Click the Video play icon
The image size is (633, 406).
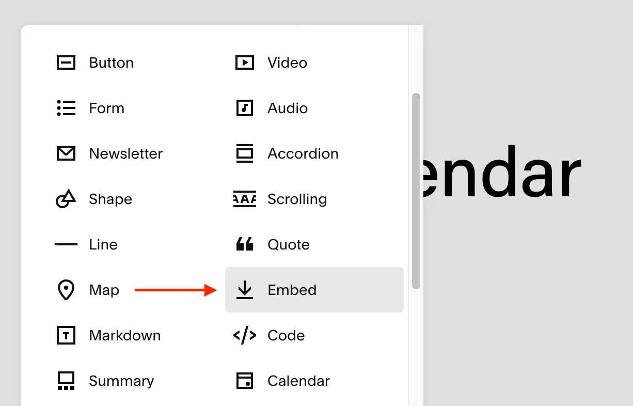point(244,63)
